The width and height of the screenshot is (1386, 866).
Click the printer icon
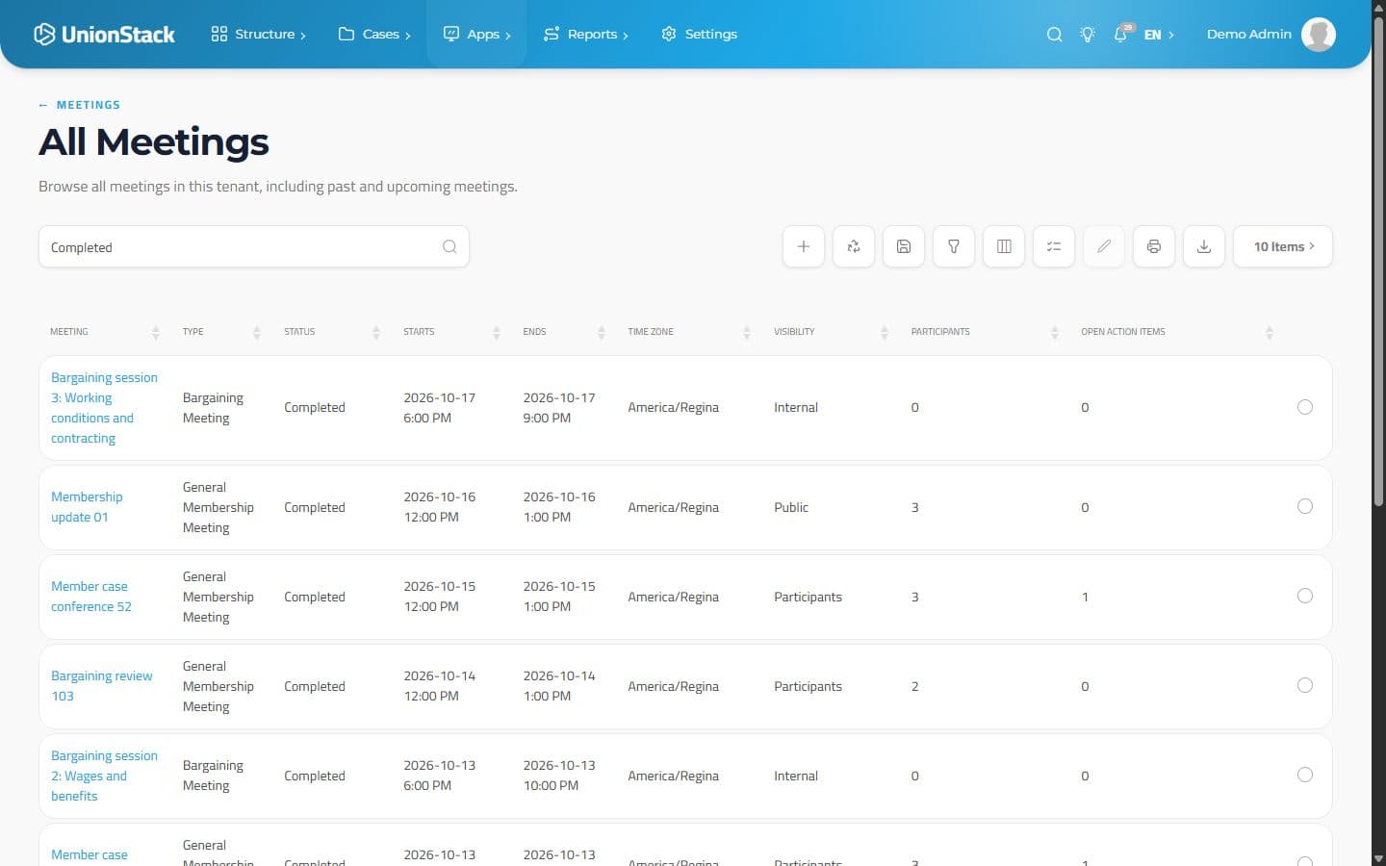(x=1154, y=246)
